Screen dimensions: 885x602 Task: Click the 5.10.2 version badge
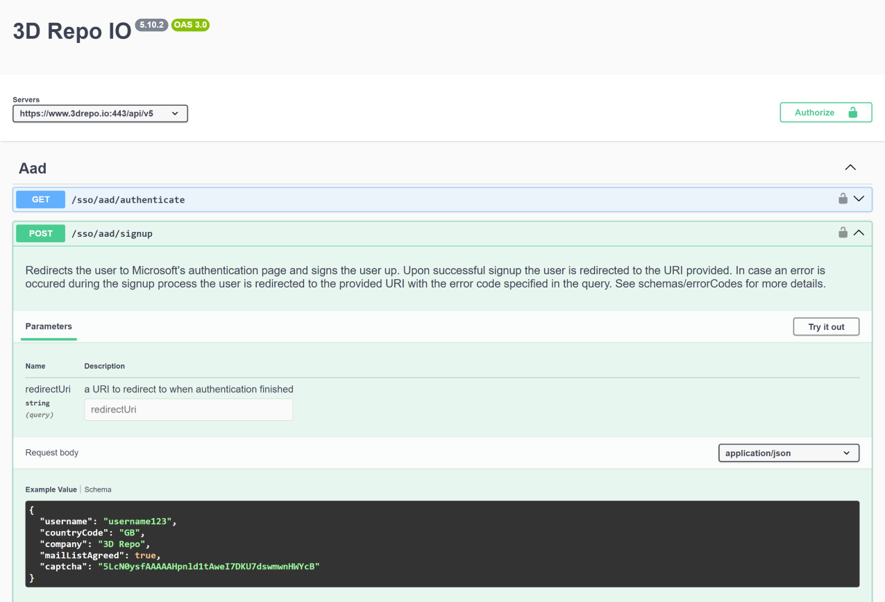[x=151, y=25]
